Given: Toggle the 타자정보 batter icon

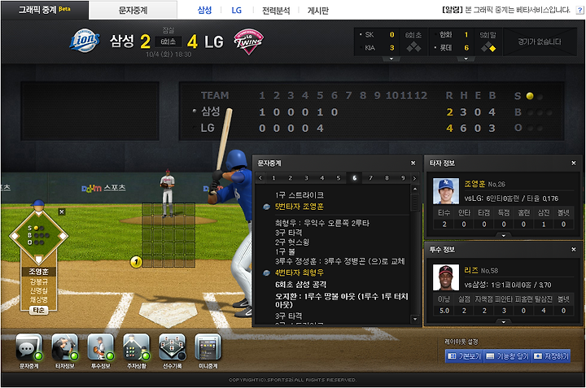Looking at the screenshot, I should (x=64, y=347).
